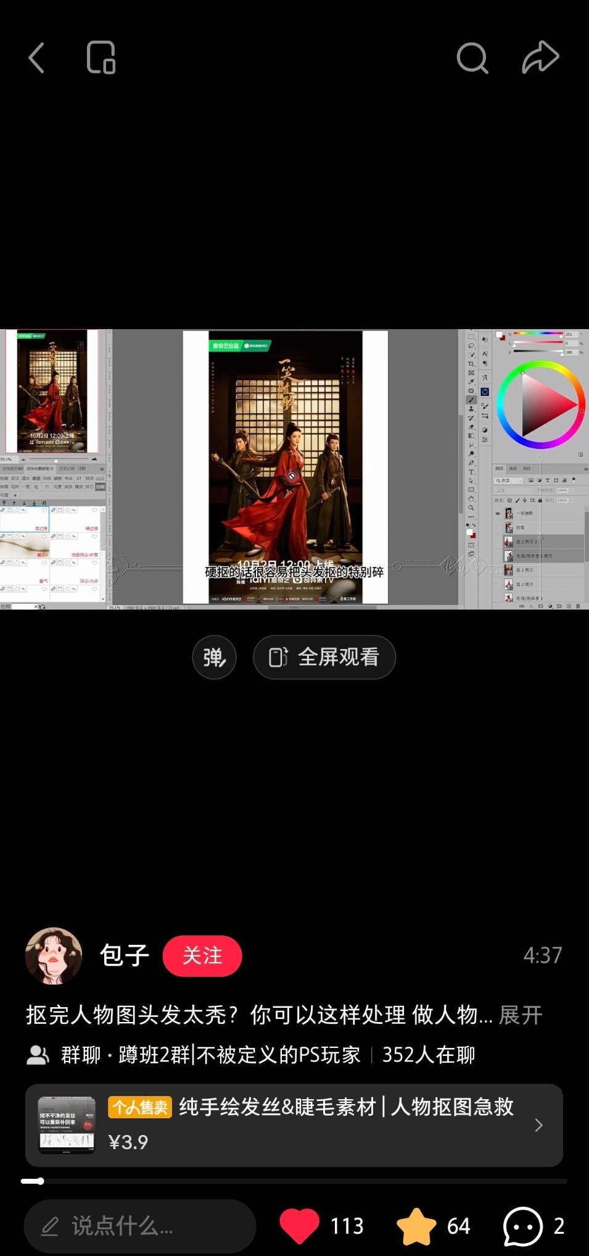Switch to the 注释 tab in left panel
The image size is (589, 1256).
tap(82, 468)
